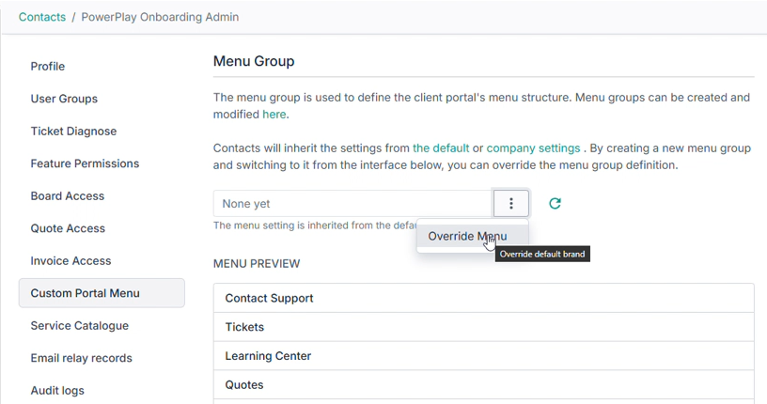Image resolution: width=767 pixels, height=404 pixels.
Task: Select Feature Permissions sidebar item
Action: (85, 163)
